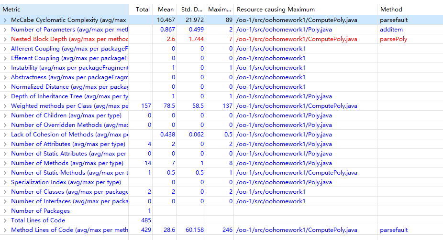
Task: Click the Resource causing Maximum header
Action: pos(276,9)
